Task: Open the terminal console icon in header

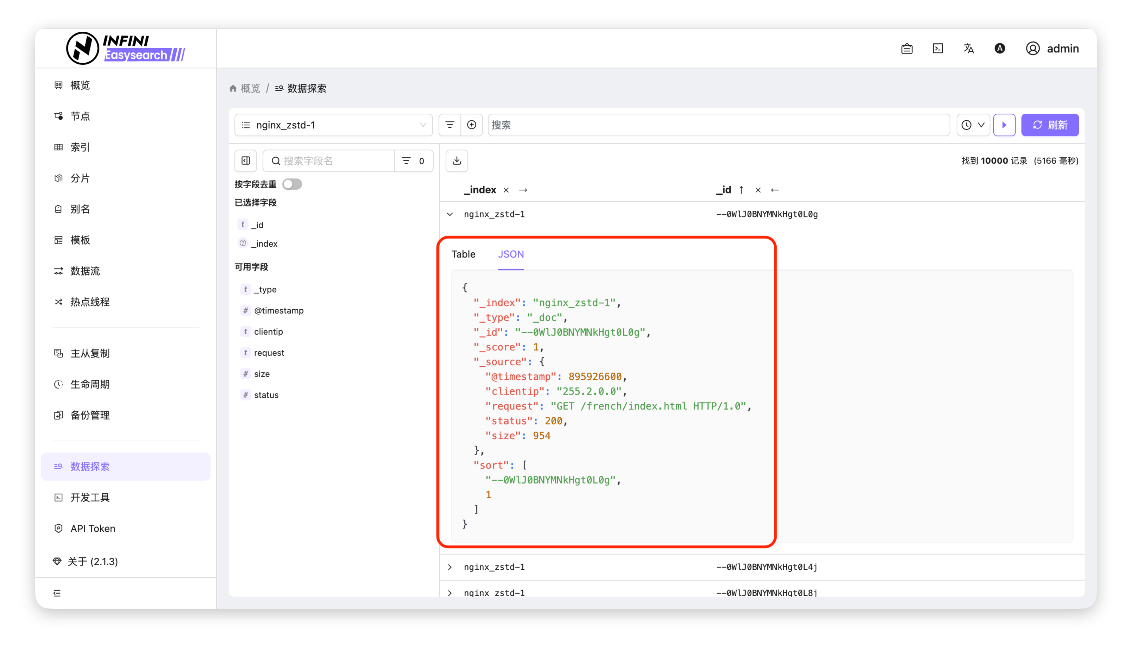Action: click(937, 48)
